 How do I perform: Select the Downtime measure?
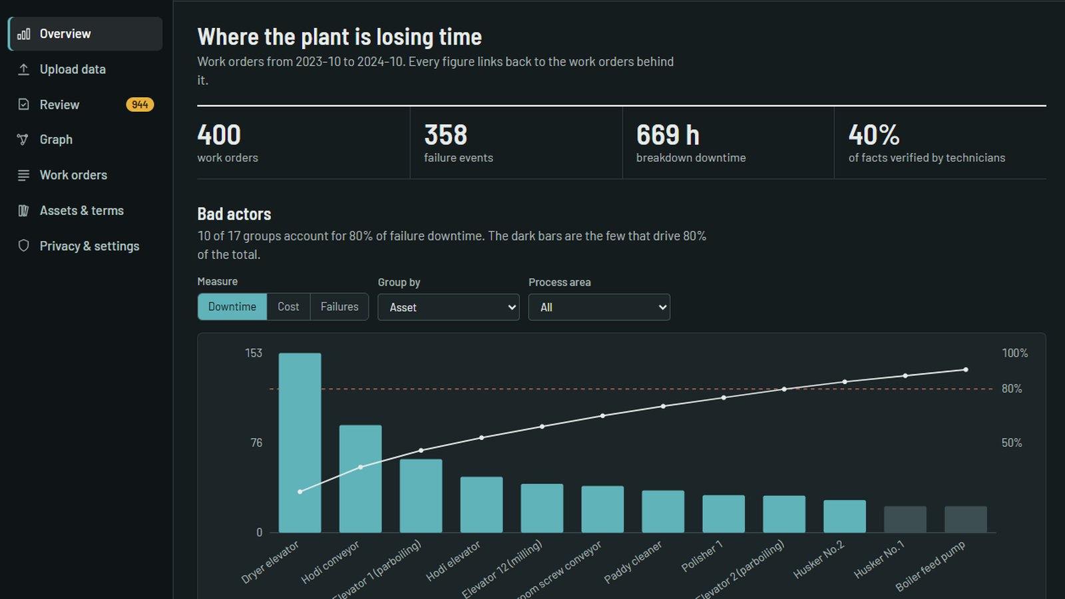point(232,307)
